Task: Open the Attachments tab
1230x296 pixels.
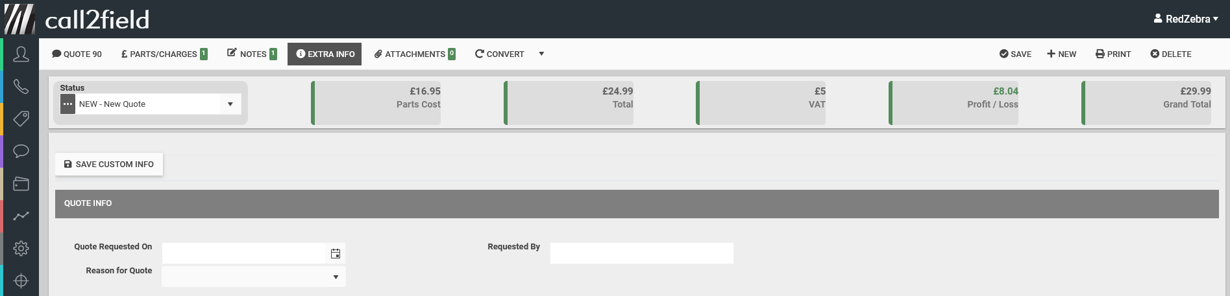Action: (415, 54)
